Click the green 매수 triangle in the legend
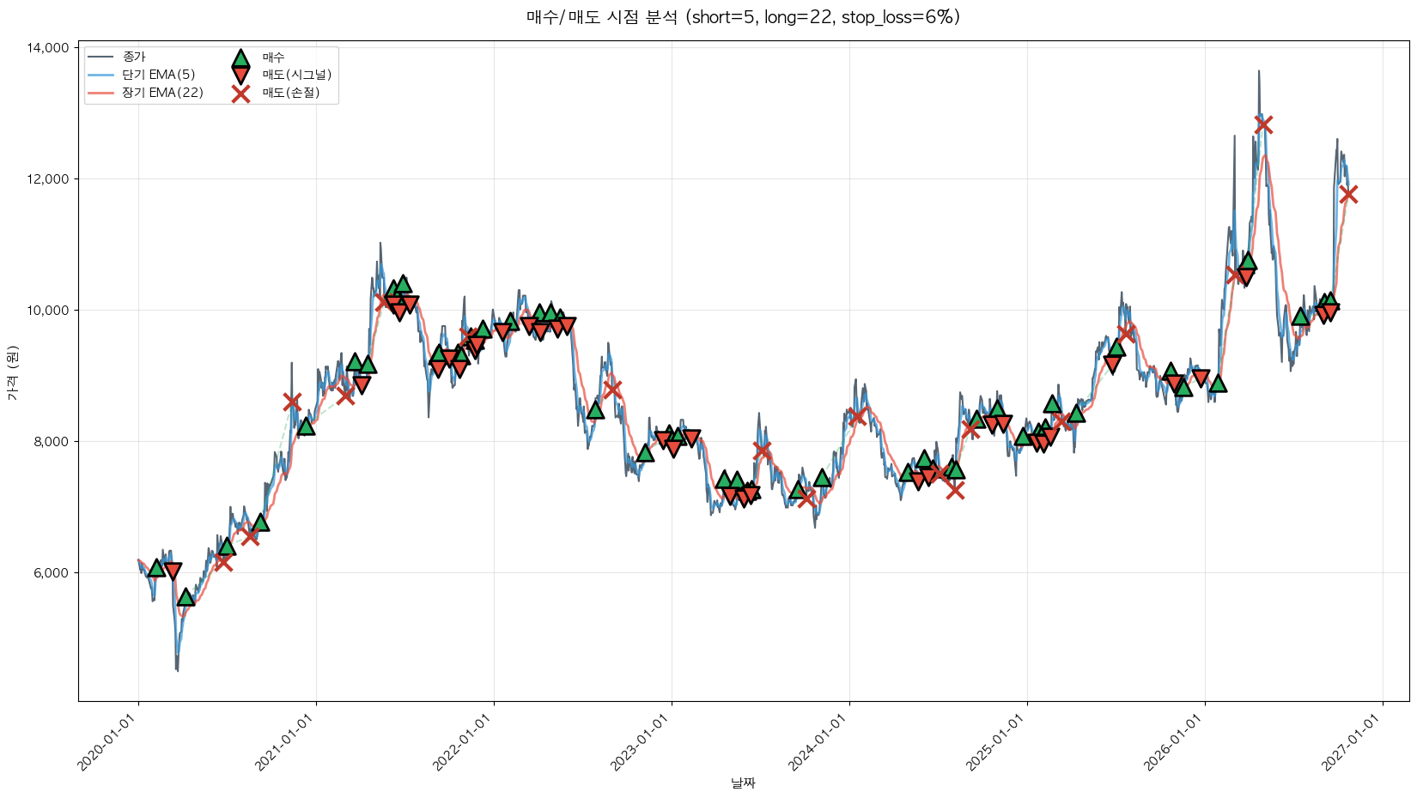The height and width of the screenshot is (798, 1417). tap(240, 58)
